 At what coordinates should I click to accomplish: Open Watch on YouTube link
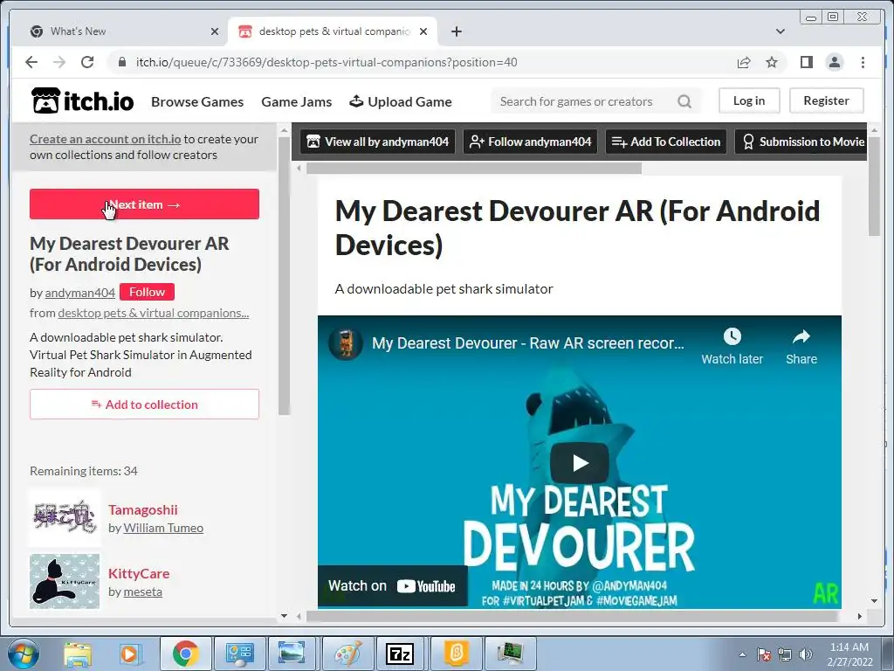[392, 585]
